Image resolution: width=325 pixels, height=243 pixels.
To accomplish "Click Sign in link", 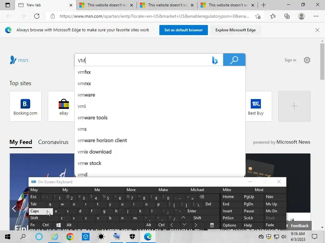I will point(290,60).
